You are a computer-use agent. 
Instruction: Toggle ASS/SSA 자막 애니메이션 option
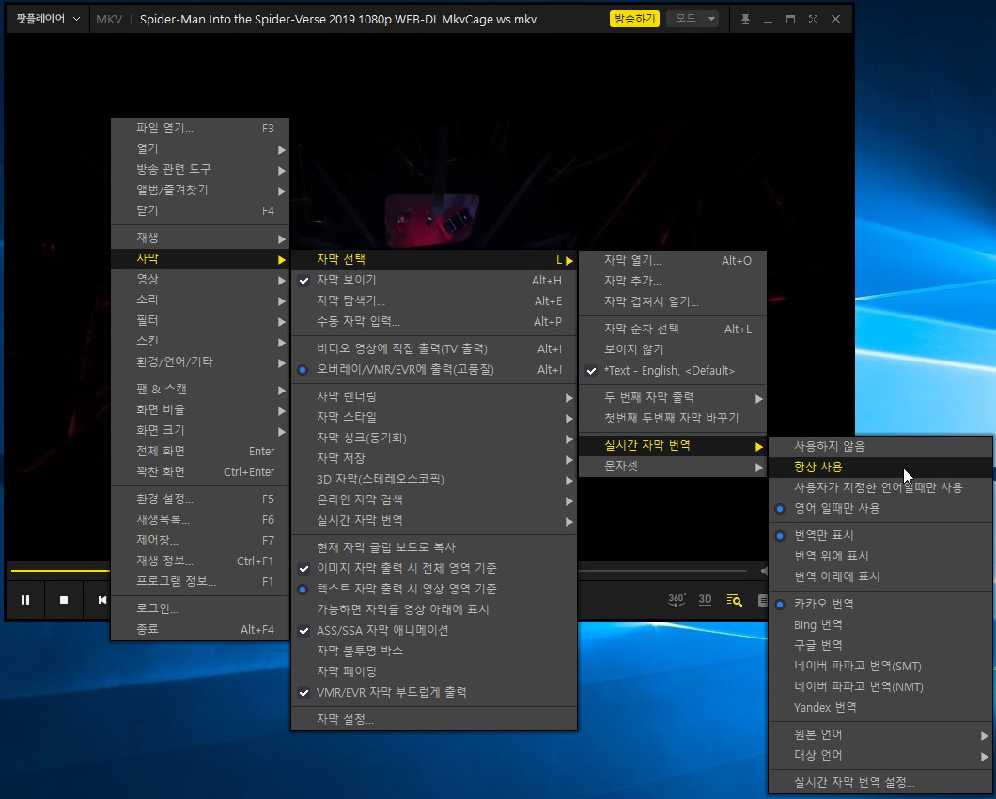click(434, 630)
